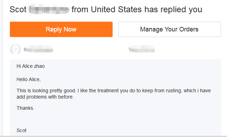The image size is (227, 137).
Task: Click the 'Hello Alice,' line
Action: [29, 79]
